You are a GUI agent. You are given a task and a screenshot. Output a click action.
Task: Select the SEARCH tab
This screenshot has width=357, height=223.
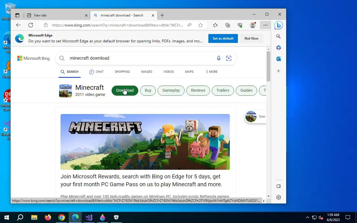tap(69, 72)
